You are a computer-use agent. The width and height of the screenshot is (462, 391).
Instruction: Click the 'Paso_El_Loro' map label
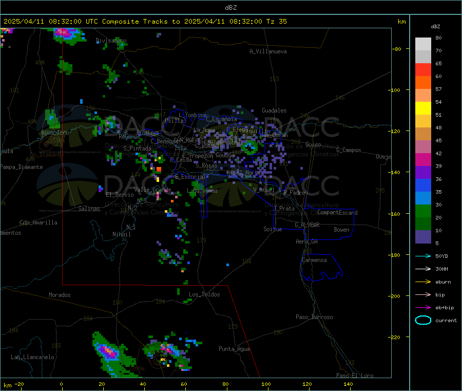355,376
